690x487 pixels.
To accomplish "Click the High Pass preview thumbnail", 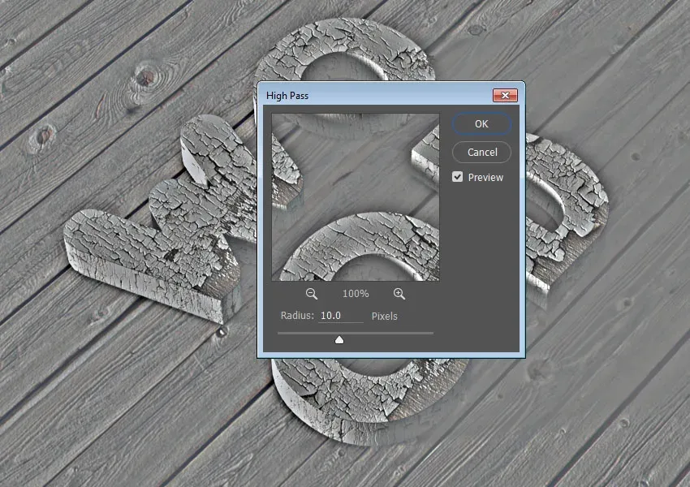I will pos(355,197).
